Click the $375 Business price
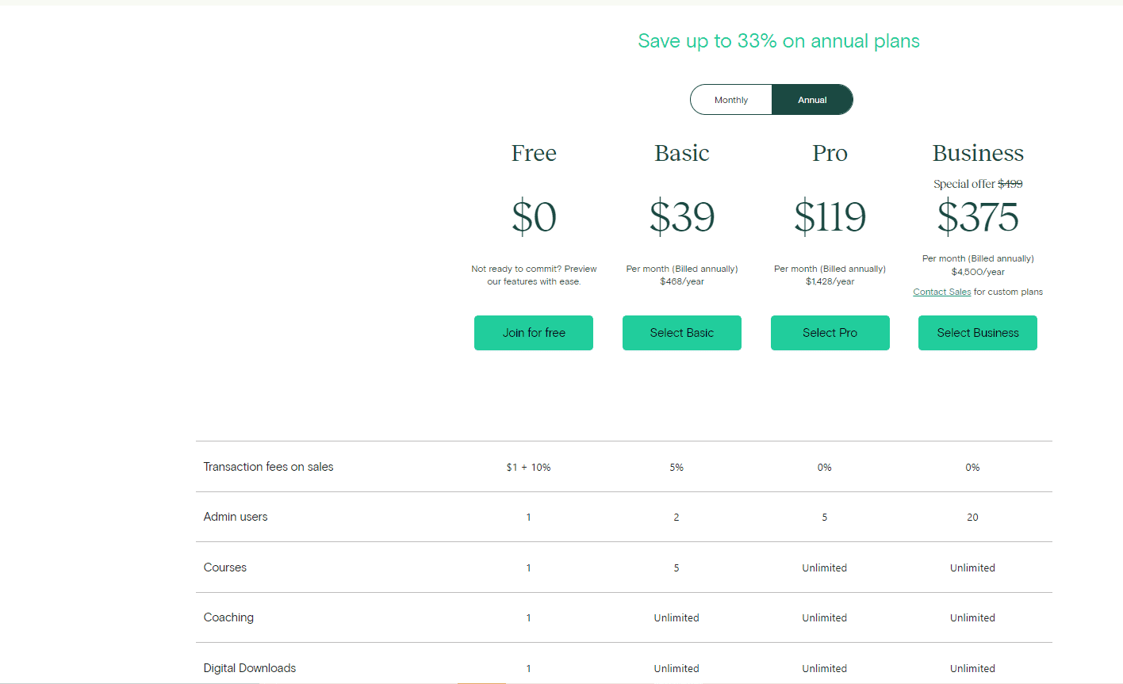The height and width of the screenshot is (684, 1123). [978, 217]
